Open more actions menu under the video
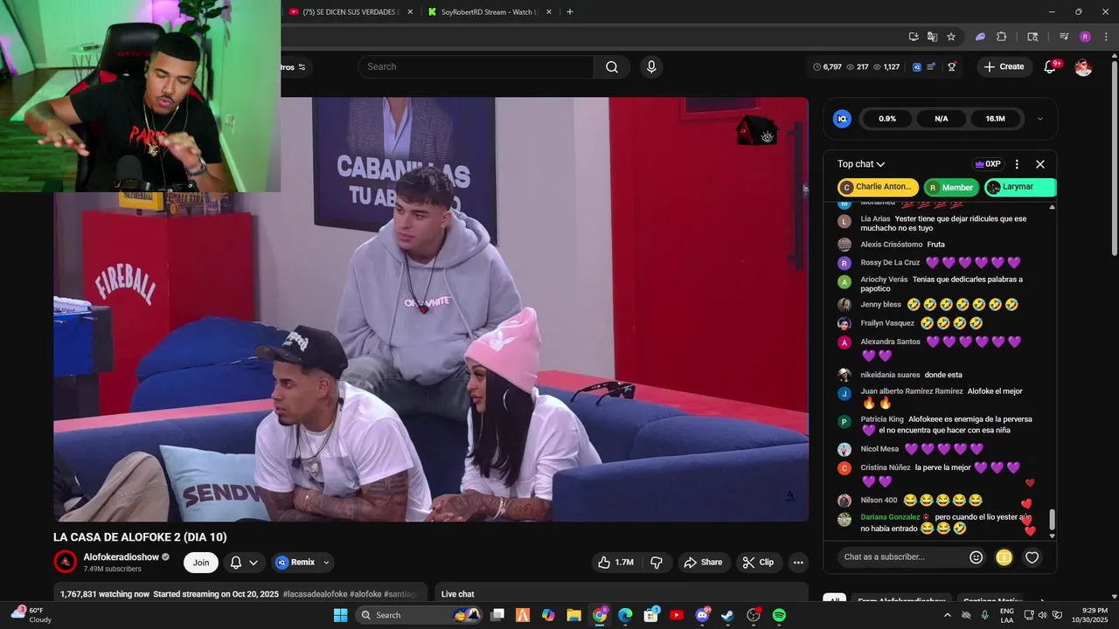 pyautogui.click(x=798, y=563)
